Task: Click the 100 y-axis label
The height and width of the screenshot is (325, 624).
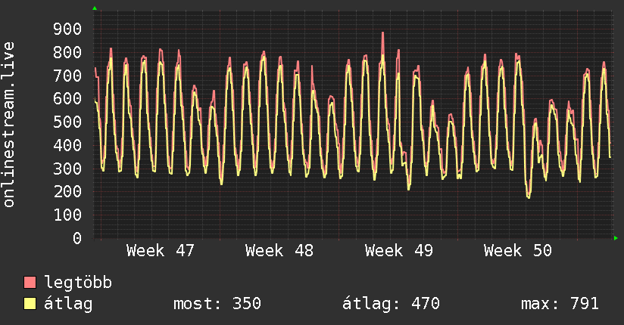Action: pos(67,215)
